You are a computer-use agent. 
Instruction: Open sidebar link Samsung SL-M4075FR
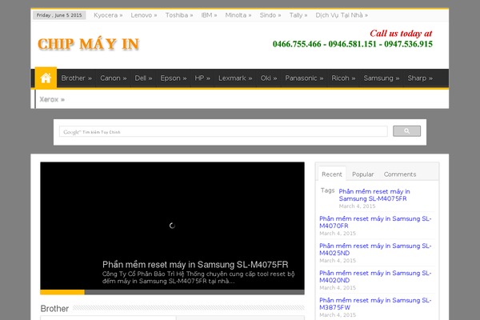[374, 195]
